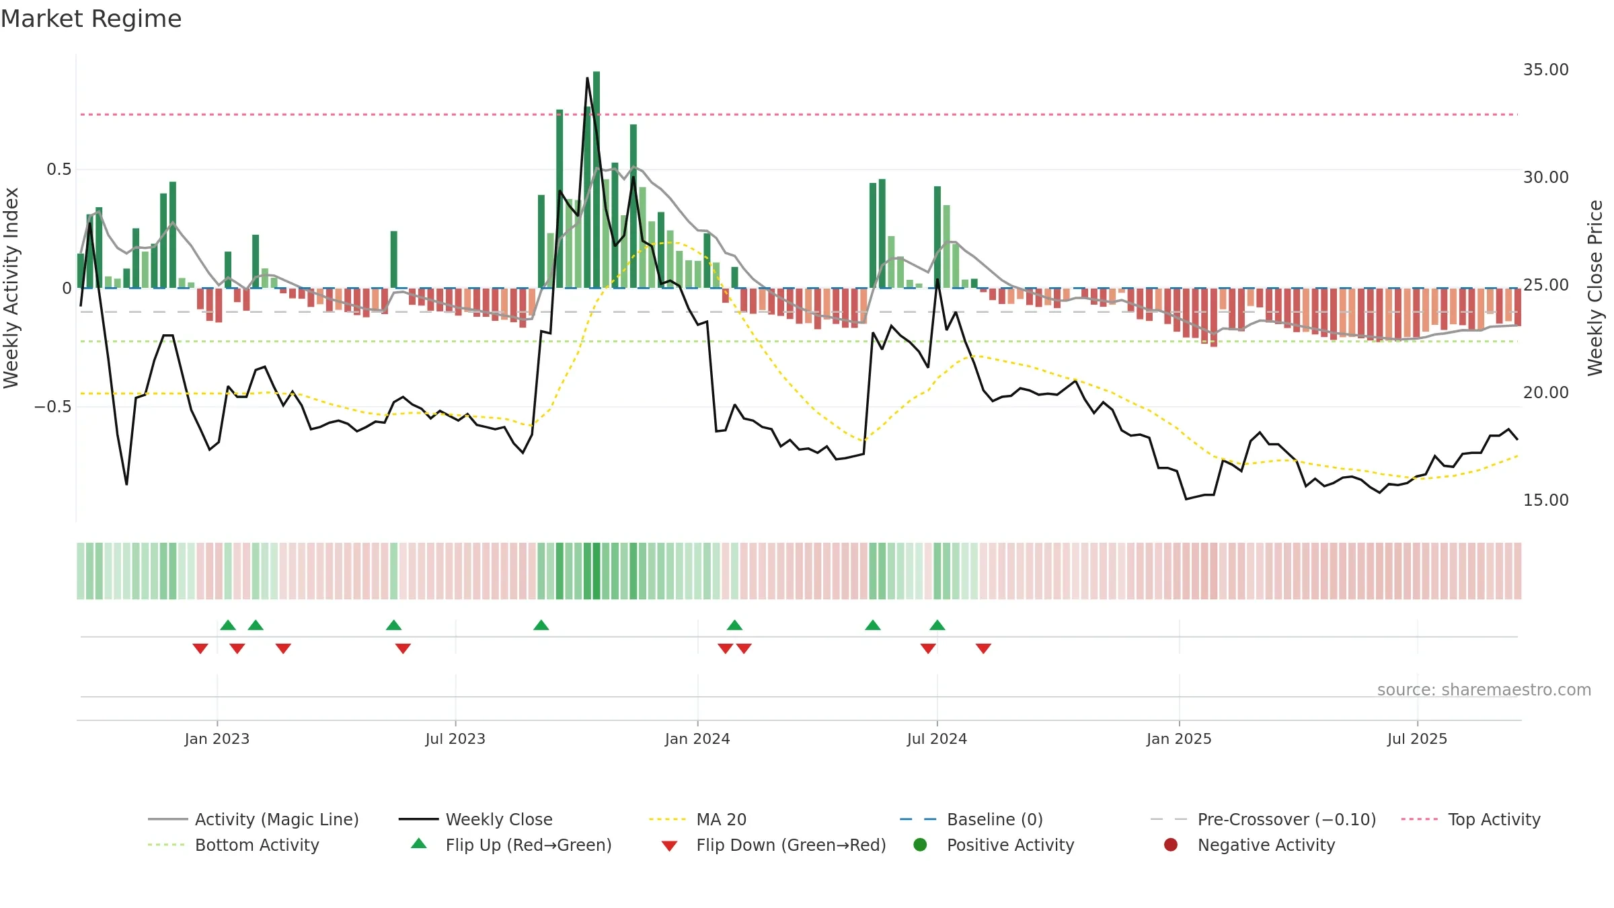This screenshot has height=908, width=1614.
Task: Click the Flip Up marker near Jun 2023
Action: (x=394, y=625)
